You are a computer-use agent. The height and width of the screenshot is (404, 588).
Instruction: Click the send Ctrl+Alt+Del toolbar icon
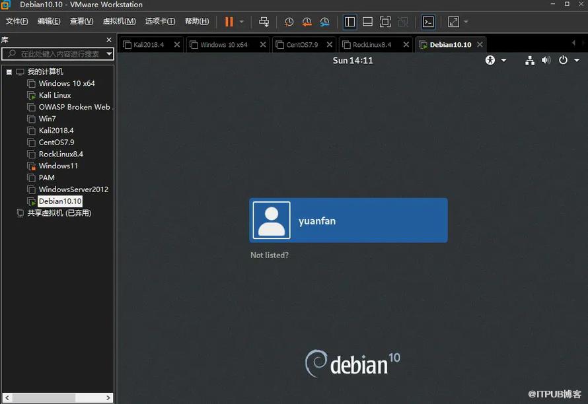[264, 22]
